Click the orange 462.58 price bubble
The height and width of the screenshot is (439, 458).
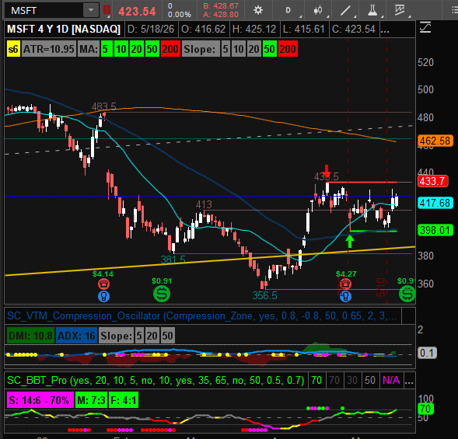pos(435,141)
